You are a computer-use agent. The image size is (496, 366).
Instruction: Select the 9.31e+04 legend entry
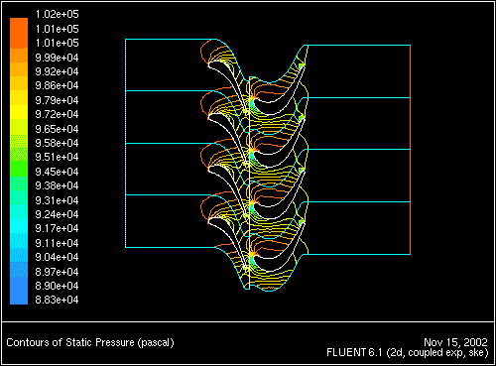click(x=57, y=200)
